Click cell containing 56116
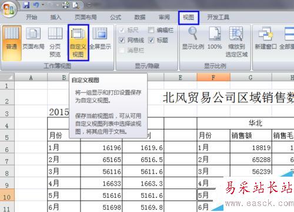The image size is (294, 212). pos(101,171)
